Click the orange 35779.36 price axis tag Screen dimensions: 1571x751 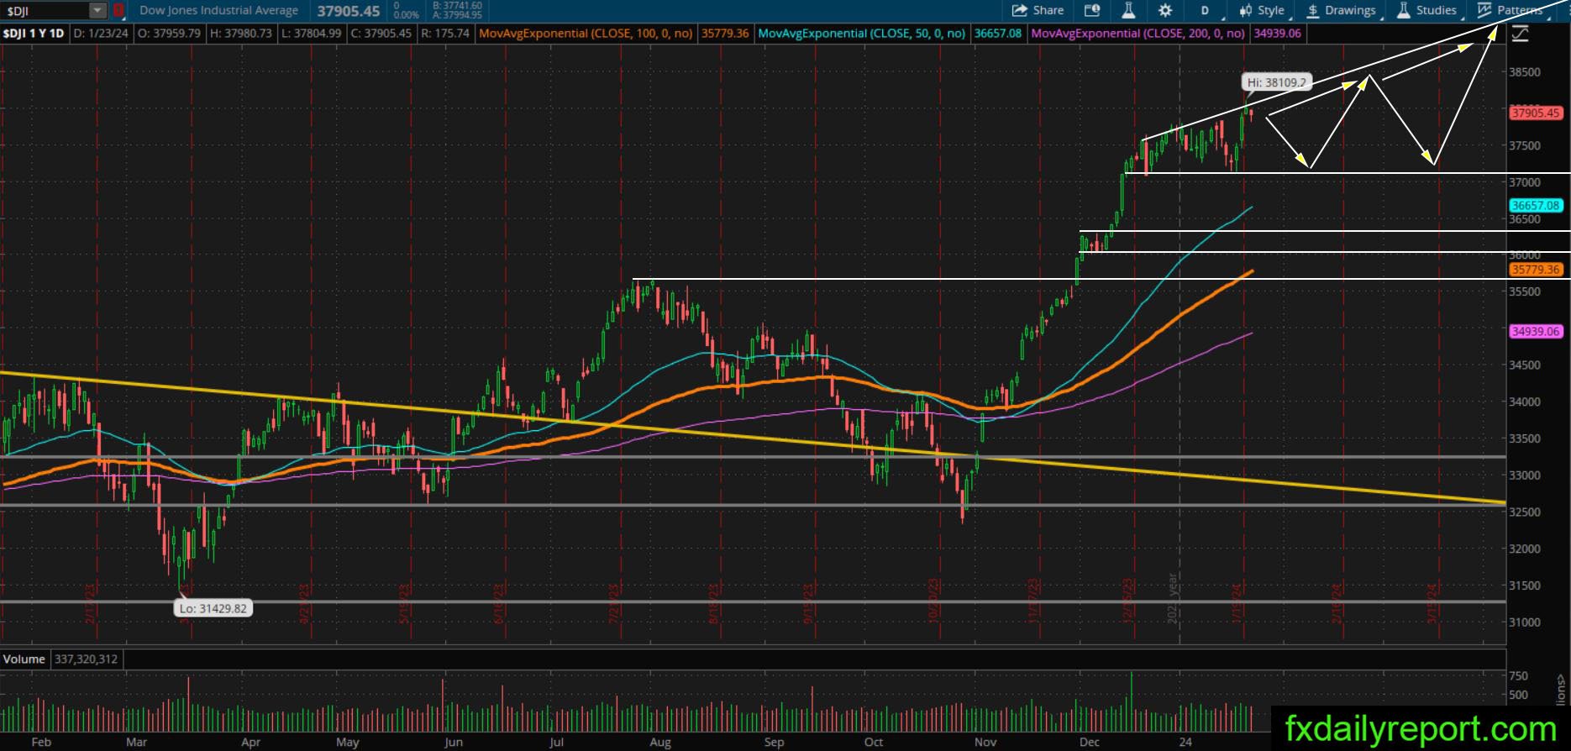point(1536,270)
